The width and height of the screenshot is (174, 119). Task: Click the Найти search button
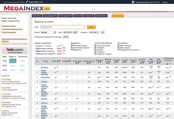pos(91,27)
